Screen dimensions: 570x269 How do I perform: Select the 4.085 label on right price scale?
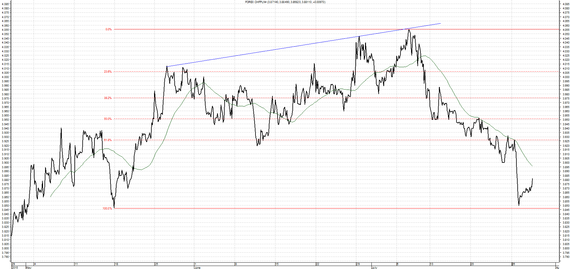[565, 4]
